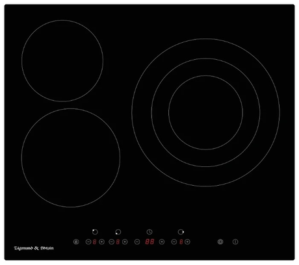
Task: Click the large triple-ring cooking zone center
Action: click(206, 112)
